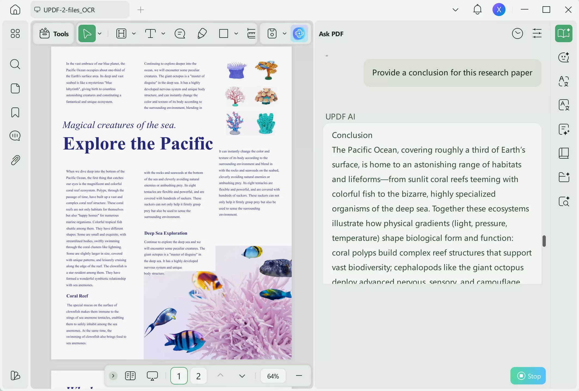Toggle the two-page reading view

coord(130,376)
